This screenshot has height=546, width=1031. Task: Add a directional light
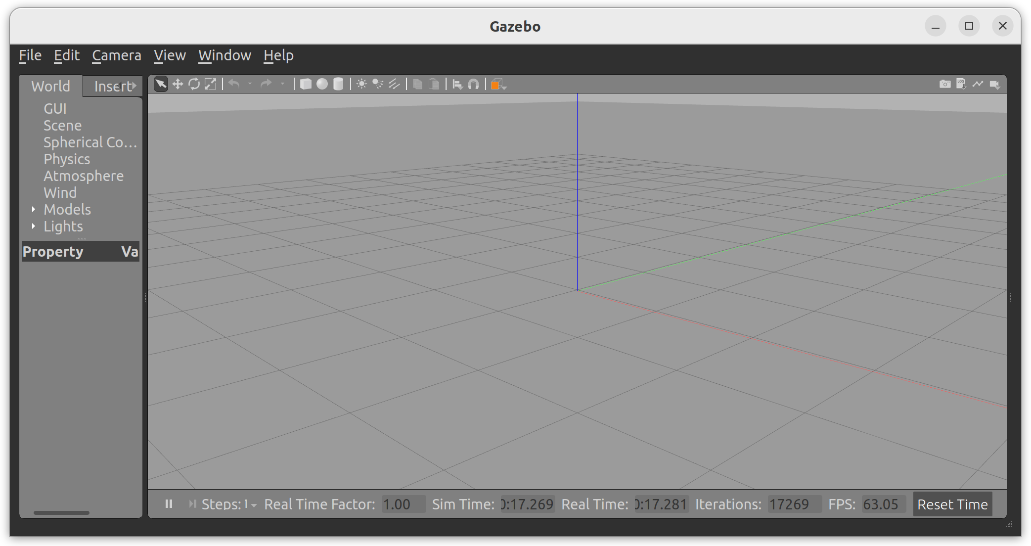click(x=394, y=84)
